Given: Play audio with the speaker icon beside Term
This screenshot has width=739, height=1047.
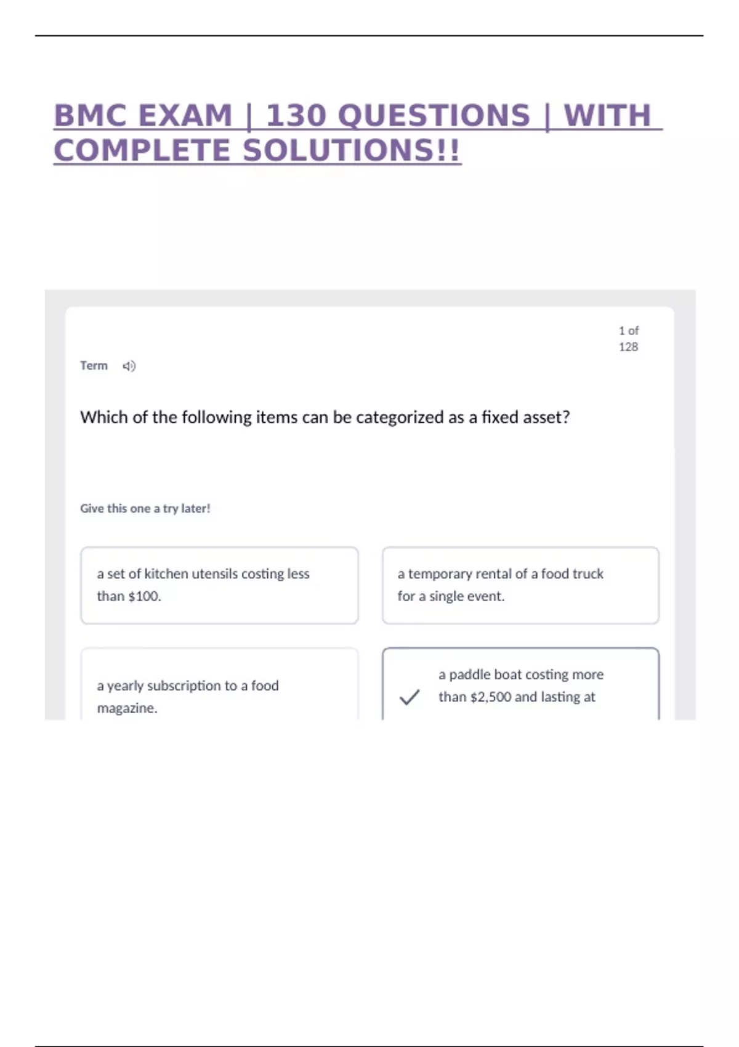Looking at the screenshot, I should [x=129, y=366].
